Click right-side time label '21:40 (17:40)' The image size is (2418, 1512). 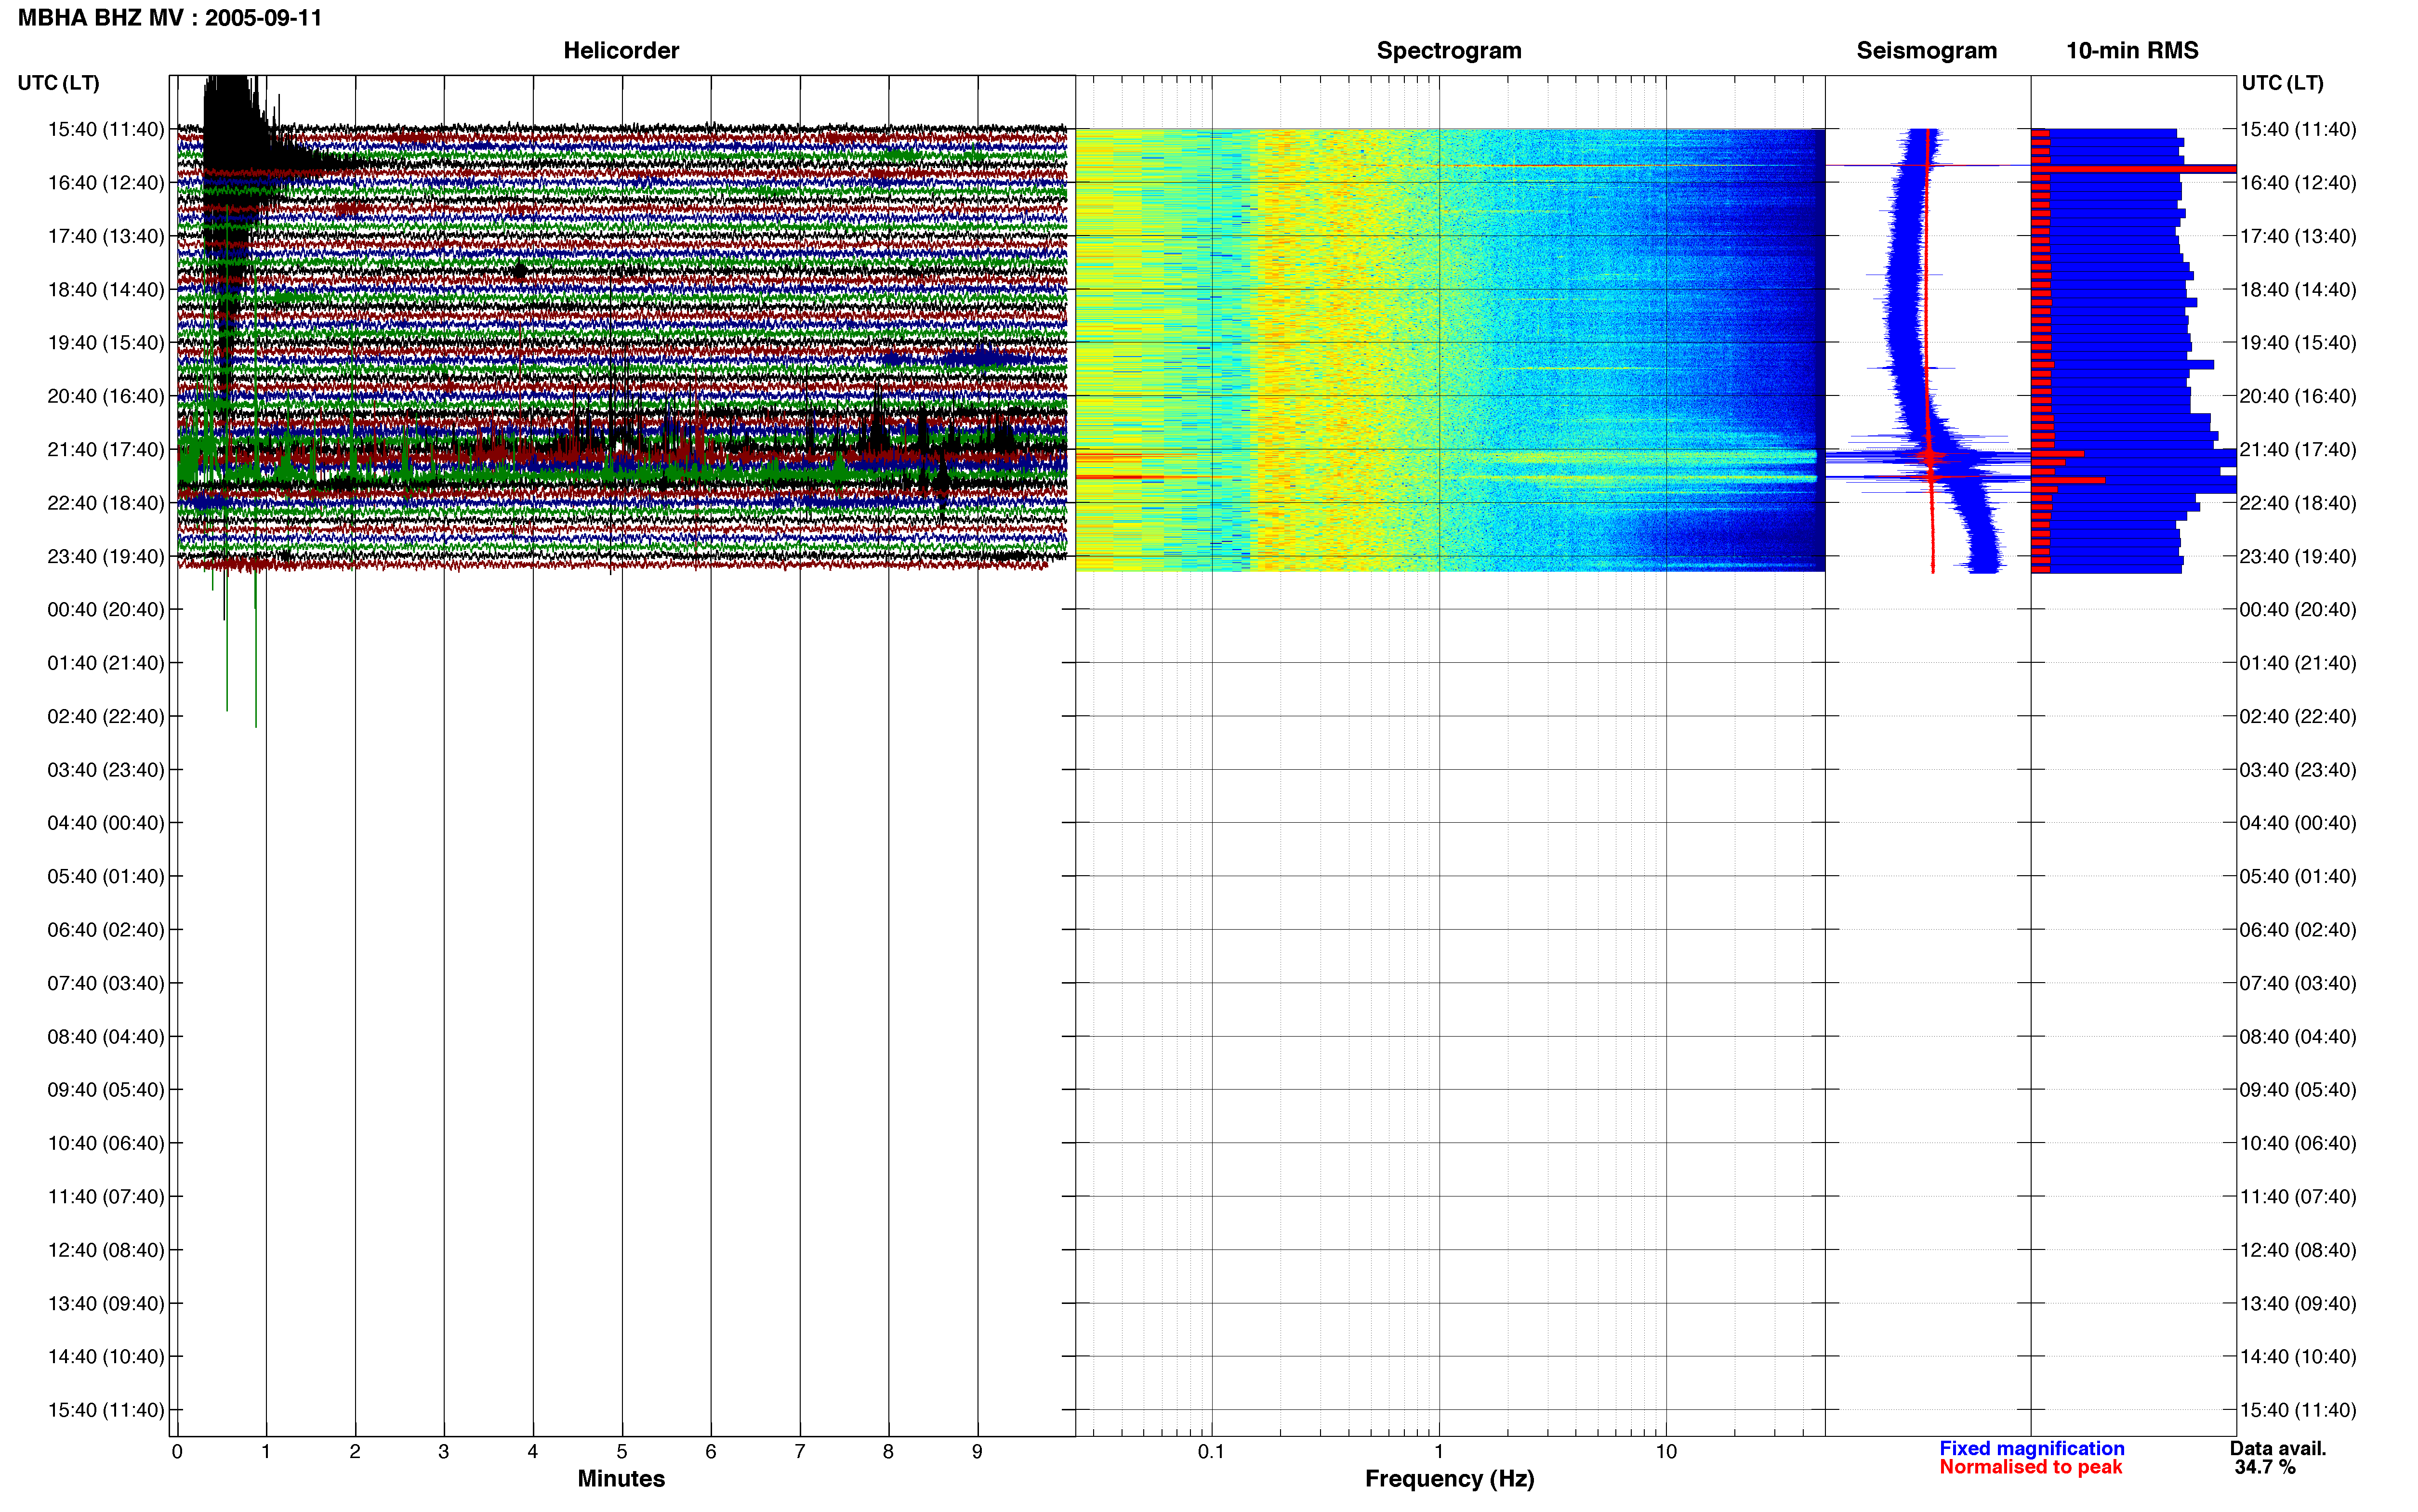click(x=2298, y=450)
